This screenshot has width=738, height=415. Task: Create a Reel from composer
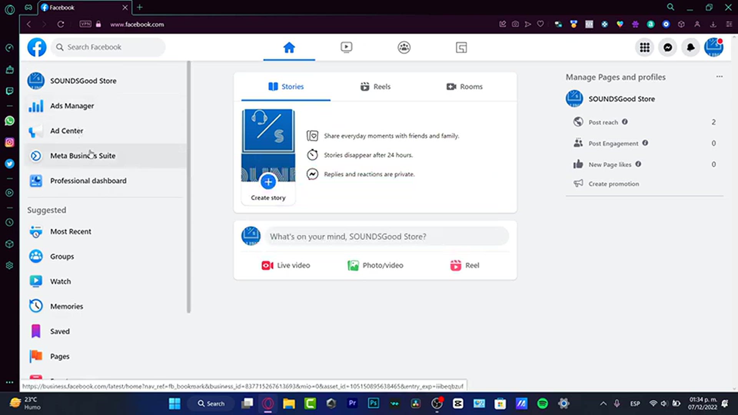(464, 266)
